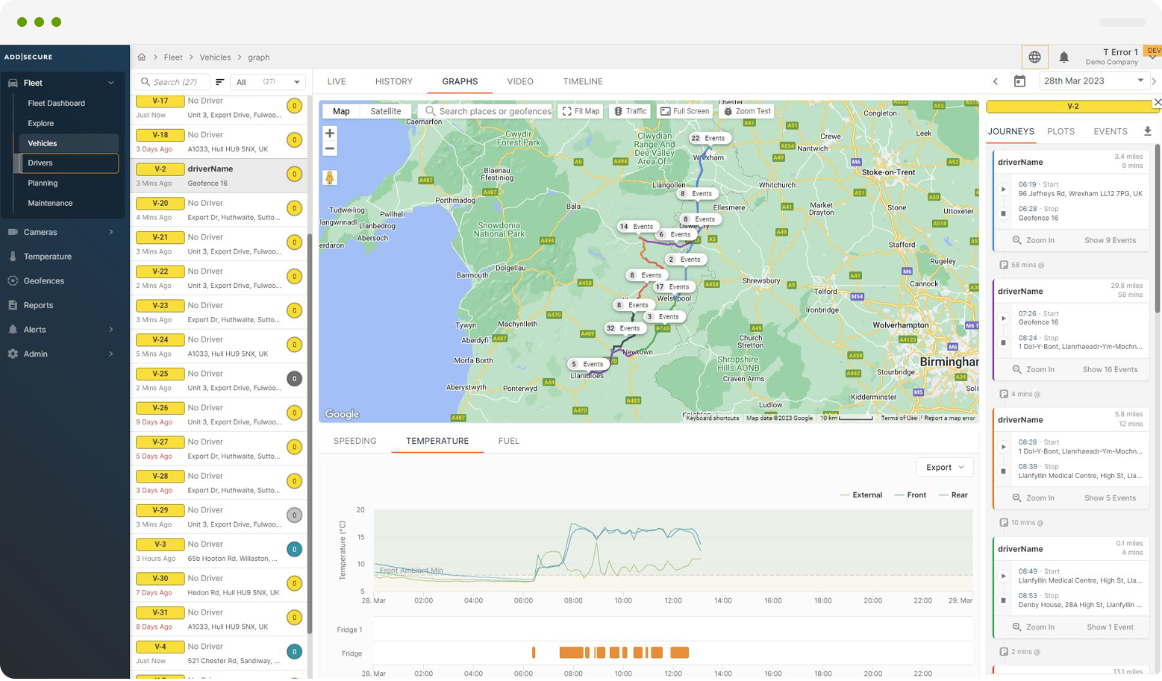The width and height of the screenshot is (1162, 681).
Task: Select the Street View pegman
Action: tap(329, 178)
